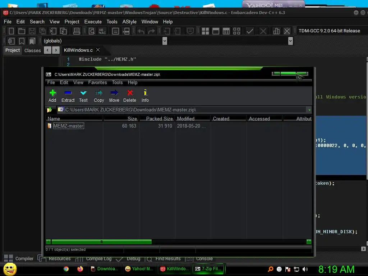Open the 7-Zip Help menu

click(132, 82)
